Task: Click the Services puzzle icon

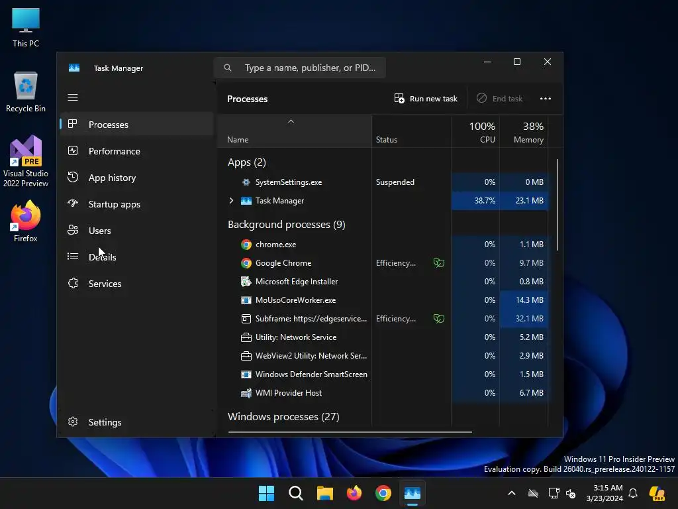Action: [x=73, y=283]
